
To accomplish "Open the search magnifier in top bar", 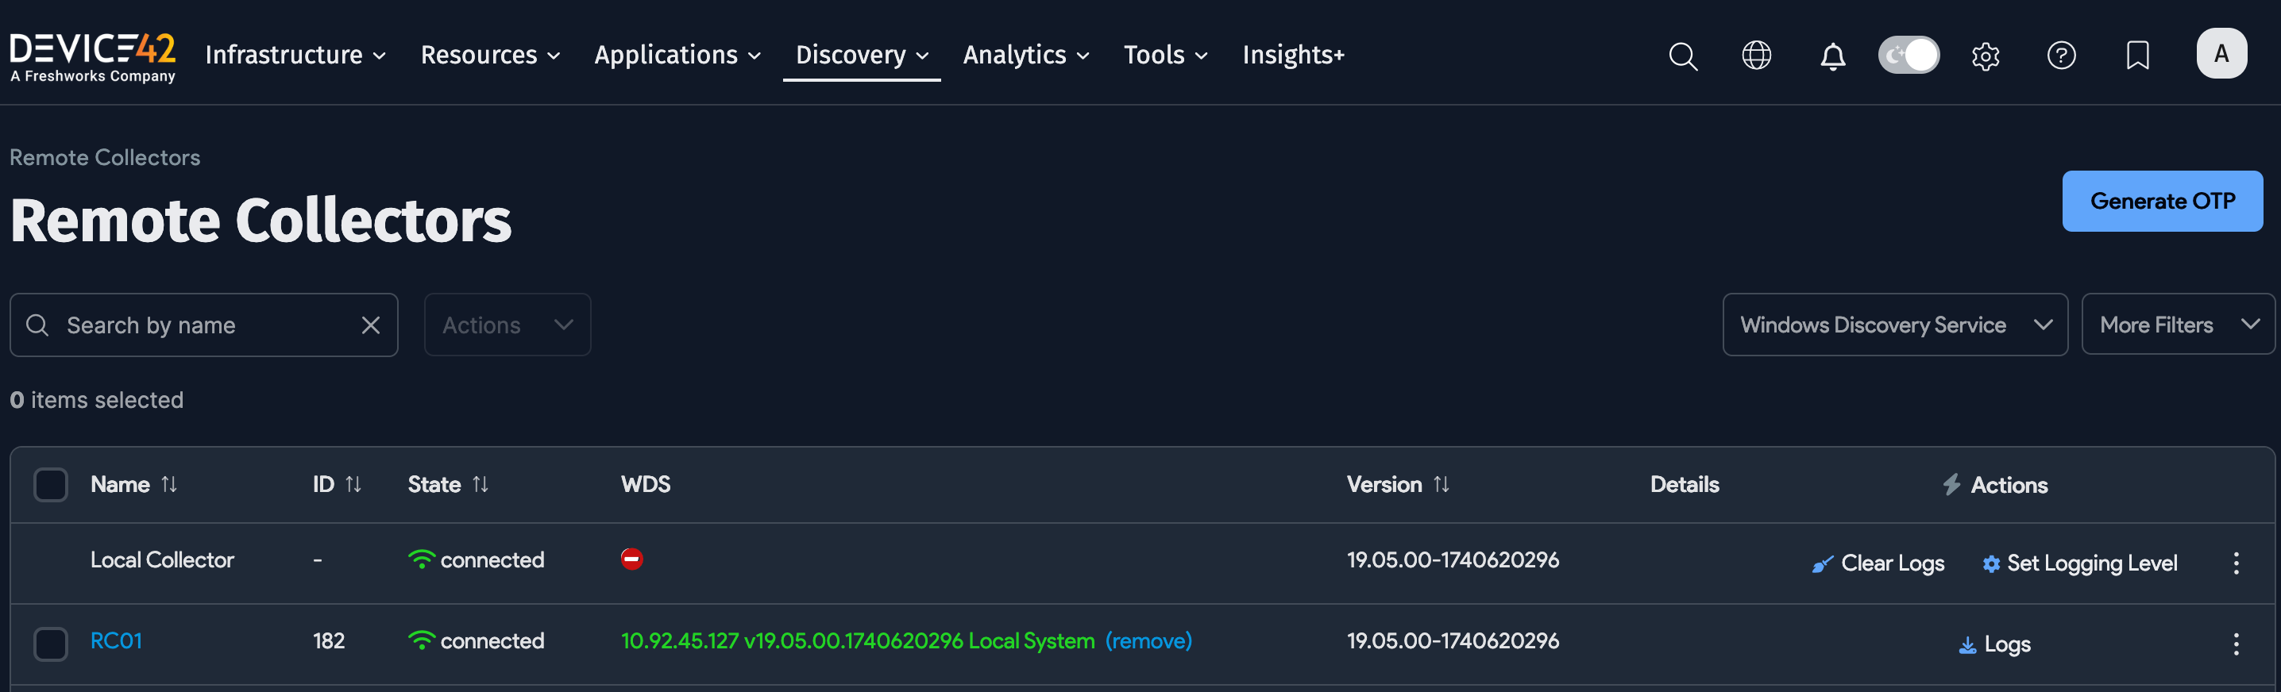I will coord(1682,56).
